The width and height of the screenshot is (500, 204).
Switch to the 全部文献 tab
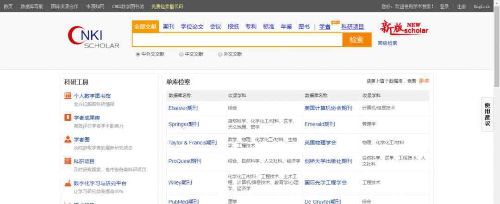pos(145,26)
